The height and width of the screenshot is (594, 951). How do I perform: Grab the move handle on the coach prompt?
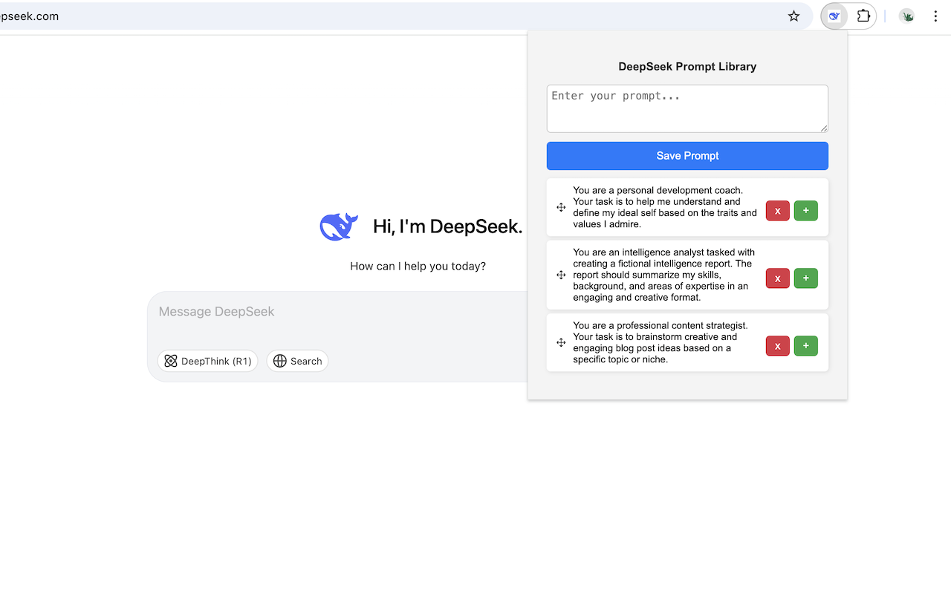pyautogui.click(x=561, y=208)
